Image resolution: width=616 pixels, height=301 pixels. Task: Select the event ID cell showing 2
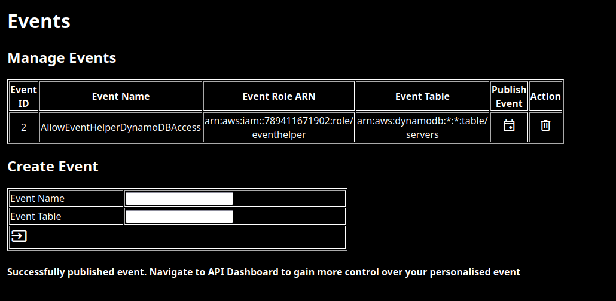pos(23,127)
